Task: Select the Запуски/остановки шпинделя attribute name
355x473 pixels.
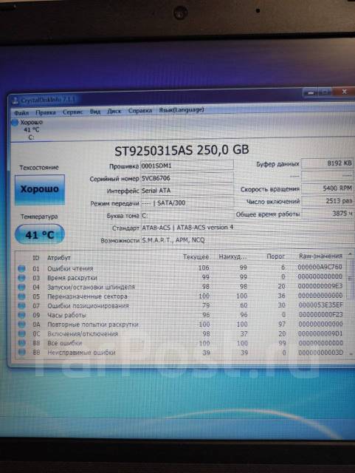Action: 91,287
